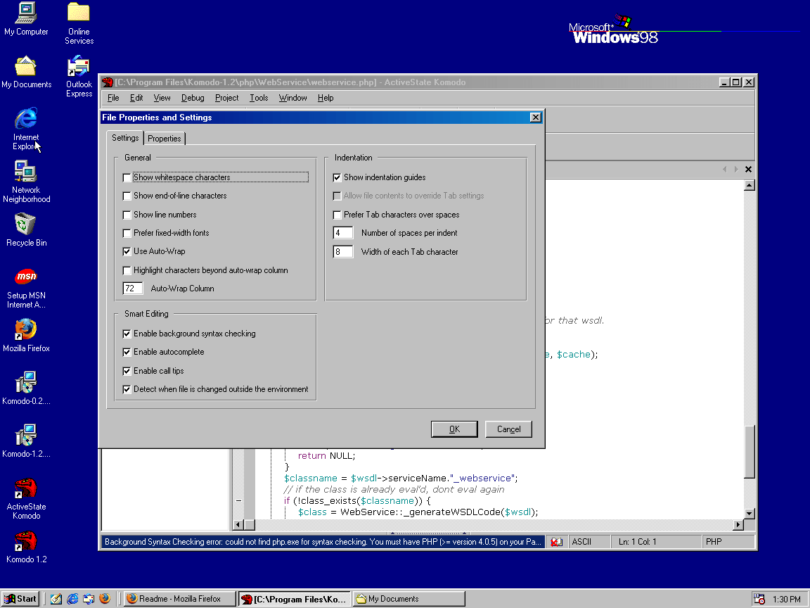This screenshot has width=810, height=608.
Task: Open the View menu in Komodo
Action: click(x=162, y=98)
